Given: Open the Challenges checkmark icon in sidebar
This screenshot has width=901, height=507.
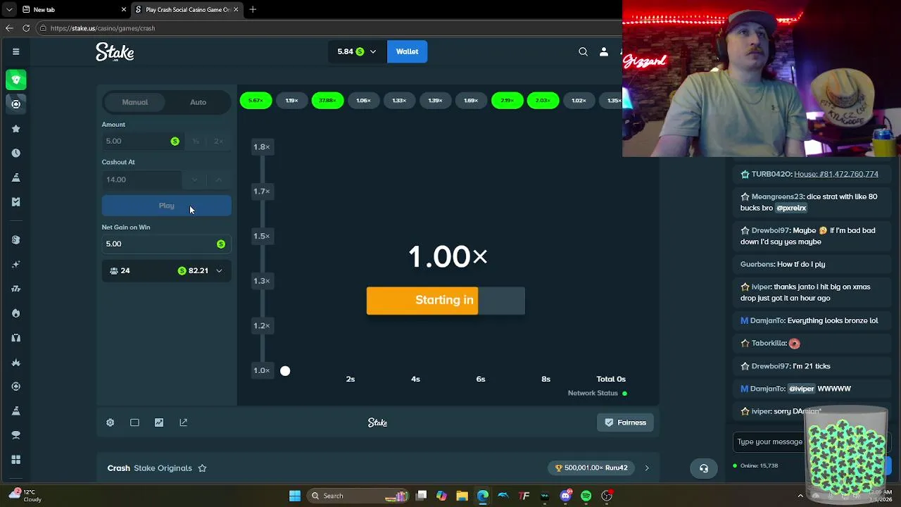Looking at the screenshot, I should pyautogui.click(x=15, y=202).
